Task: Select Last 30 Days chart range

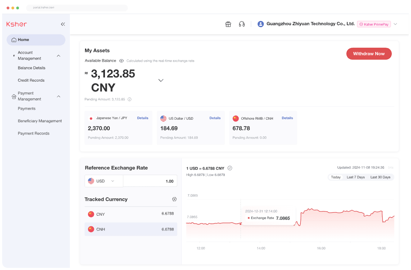Action: click(x=380, y=177)
